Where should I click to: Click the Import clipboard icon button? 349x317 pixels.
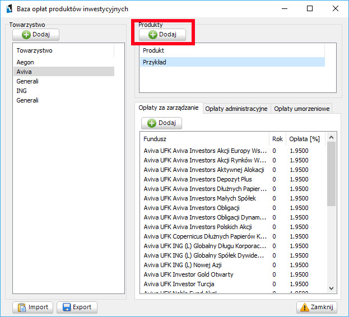[33, 307]
